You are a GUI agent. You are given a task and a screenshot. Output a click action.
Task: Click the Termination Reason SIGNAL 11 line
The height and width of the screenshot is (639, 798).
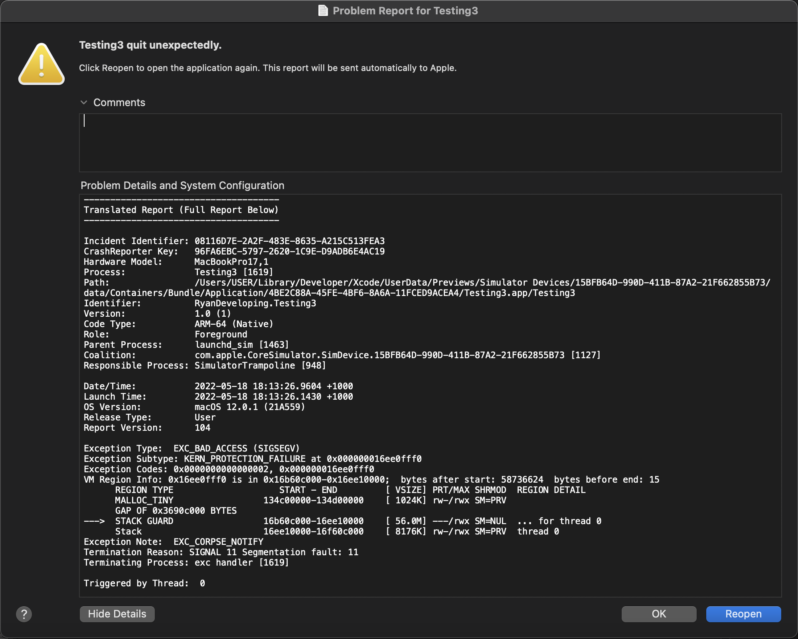point(221,552)
